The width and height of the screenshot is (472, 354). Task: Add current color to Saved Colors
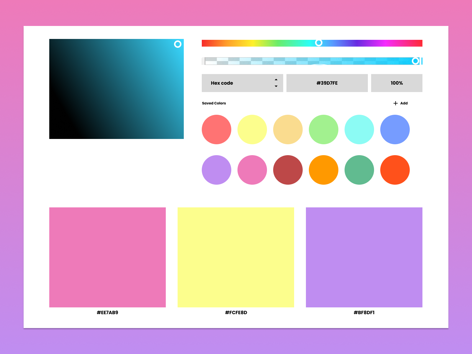(400, 103)
